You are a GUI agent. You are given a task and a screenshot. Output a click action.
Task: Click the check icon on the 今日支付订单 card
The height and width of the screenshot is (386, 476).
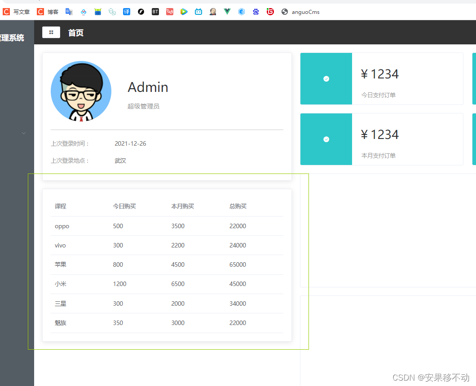(x=326, y=78)
